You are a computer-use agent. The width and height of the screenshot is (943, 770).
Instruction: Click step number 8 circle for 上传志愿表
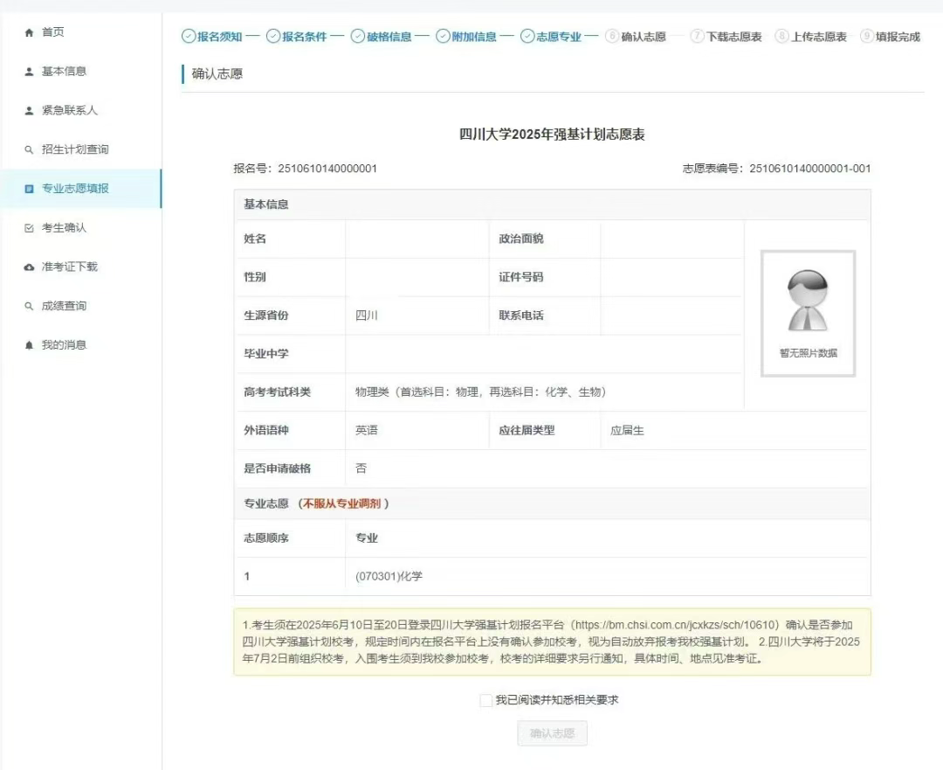point(781,36)
